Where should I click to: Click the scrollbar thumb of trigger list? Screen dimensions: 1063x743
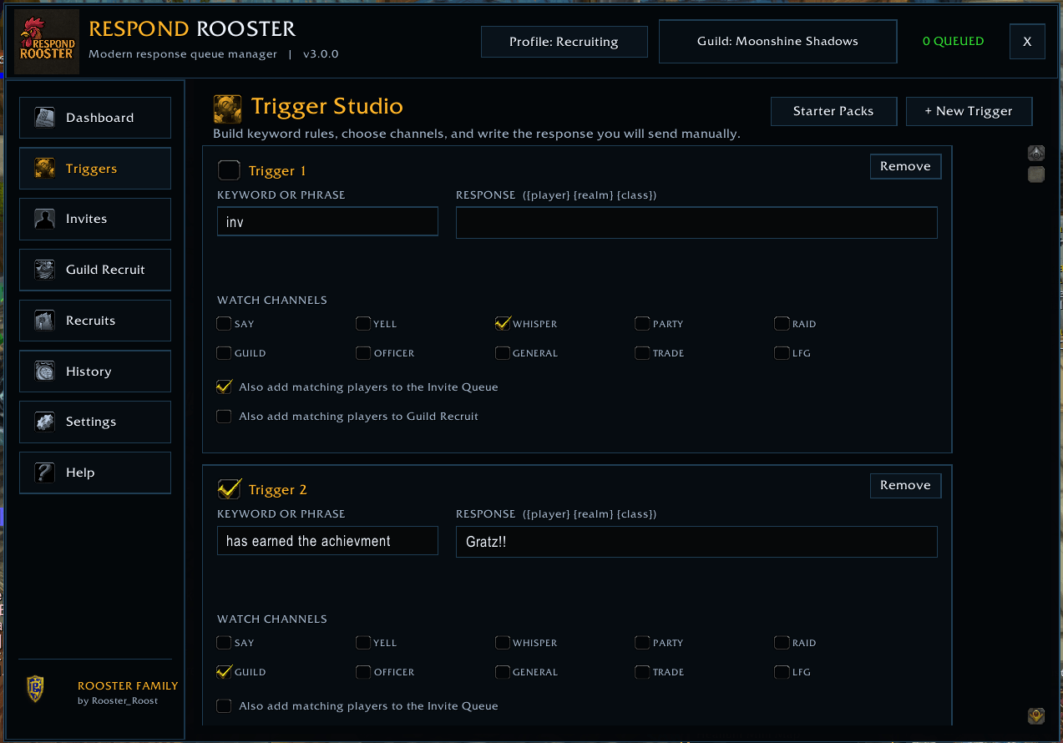tap(1036, 174)
